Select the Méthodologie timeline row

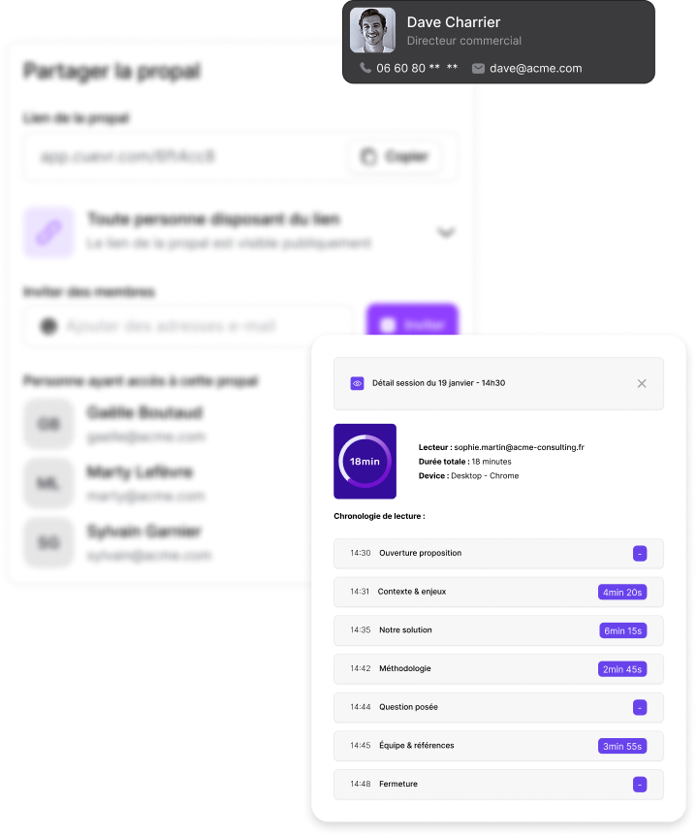pyautogui.click(x=498, y=669)
